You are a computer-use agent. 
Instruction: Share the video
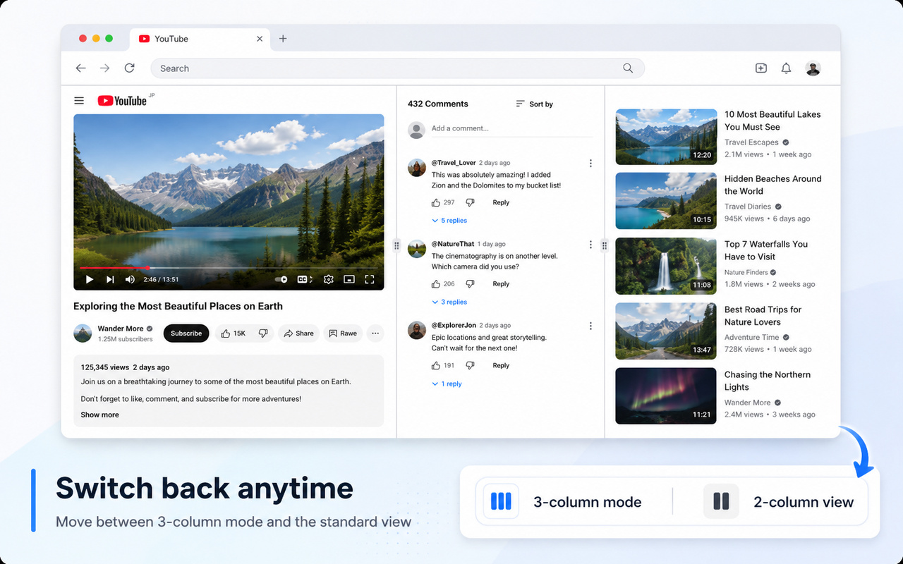[x=298, y=333]
